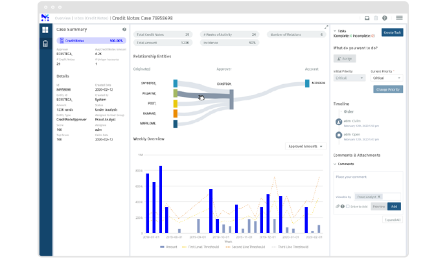Click the clipboard icon in header
447x259 pixels.
[x=376, y=18]
